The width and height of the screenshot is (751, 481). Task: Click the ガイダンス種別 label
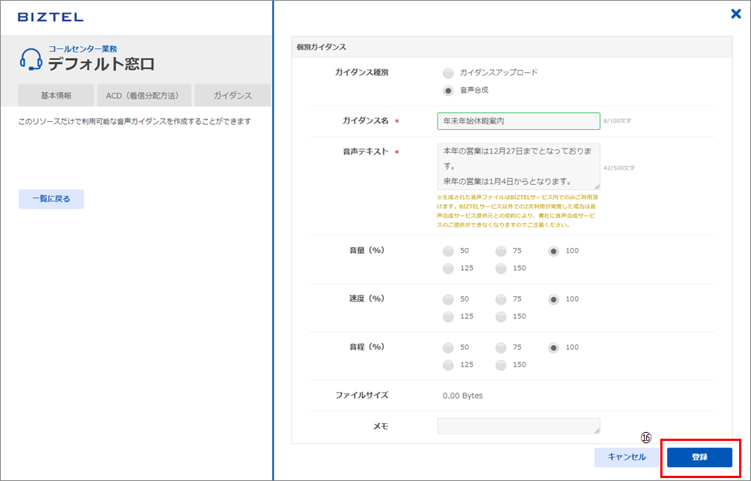(361, 73)
